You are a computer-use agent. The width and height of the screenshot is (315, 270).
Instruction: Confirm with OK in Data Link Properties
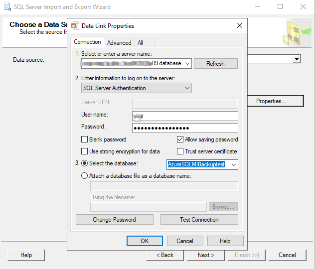pyautogui.click(x=145, y=241)
